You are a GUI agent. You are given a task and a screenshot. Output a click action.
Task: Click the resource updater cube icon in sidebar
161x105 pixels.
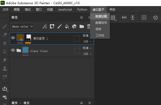pyautogui.click(x=5, y=97)
